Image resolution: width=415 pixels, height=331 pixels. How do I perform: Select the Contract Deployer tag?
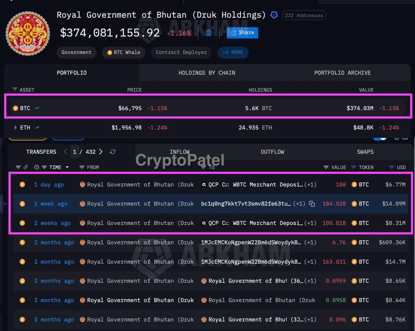point(181,52)
